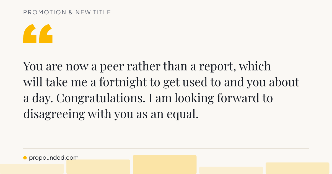Open the propounded.com link
Screen dimensions: 332x174
click(54, 158)
